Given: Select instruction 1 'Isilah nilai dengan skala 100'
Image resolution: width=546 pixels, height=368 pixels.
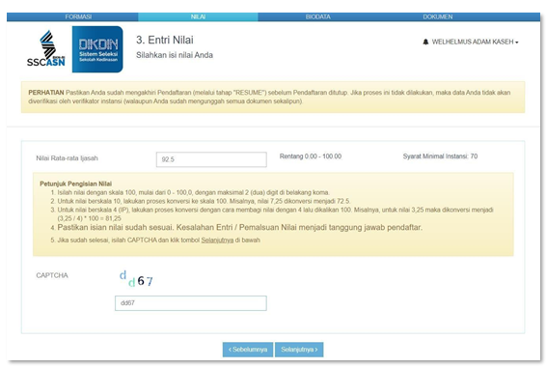Looking at the screenshot, I should point(193,192).
